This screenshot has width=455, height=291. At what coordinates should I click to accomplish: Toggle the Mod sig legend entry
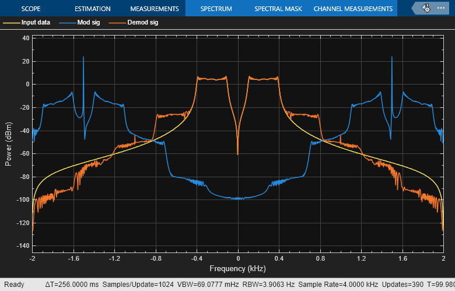(89, 23)
